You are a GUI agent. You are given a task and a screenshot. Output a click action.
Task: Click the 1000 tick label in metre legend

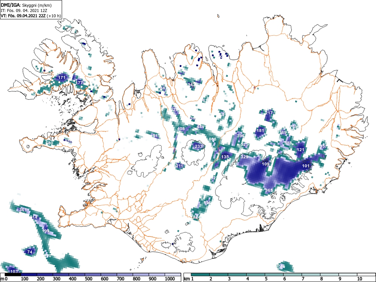point(170,279)
